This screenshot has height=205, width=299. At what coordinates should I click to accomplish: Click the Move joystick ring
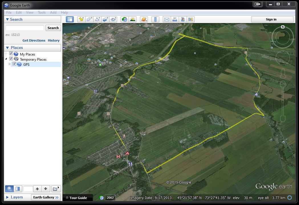pyautogui.click(x=282, y=58)
